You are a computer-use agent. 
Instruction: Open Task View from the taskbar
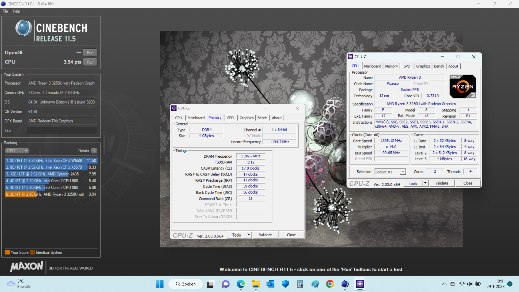[211, 284]
